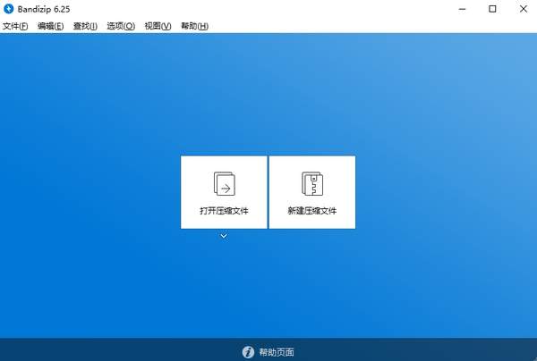Viewport: 537px width, 361px height.
Task: Click the 帮助页面 link in the bottom bar
Action: pyautogui.click(x=277, y=352)
